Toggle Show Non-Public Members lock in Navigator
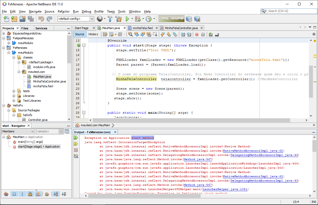The image size is (318, 205). 30,194
